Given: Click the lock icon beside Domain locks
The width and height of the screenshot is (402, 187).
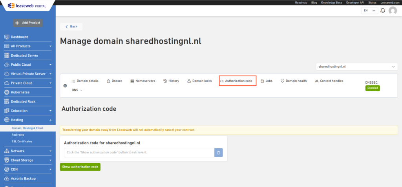Looking at the screenshot, I should 189,81.
